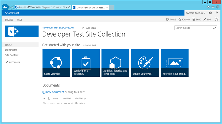Open the settings gear menu
The width and height of the screenshot is (222, 124).
[210, 13]
